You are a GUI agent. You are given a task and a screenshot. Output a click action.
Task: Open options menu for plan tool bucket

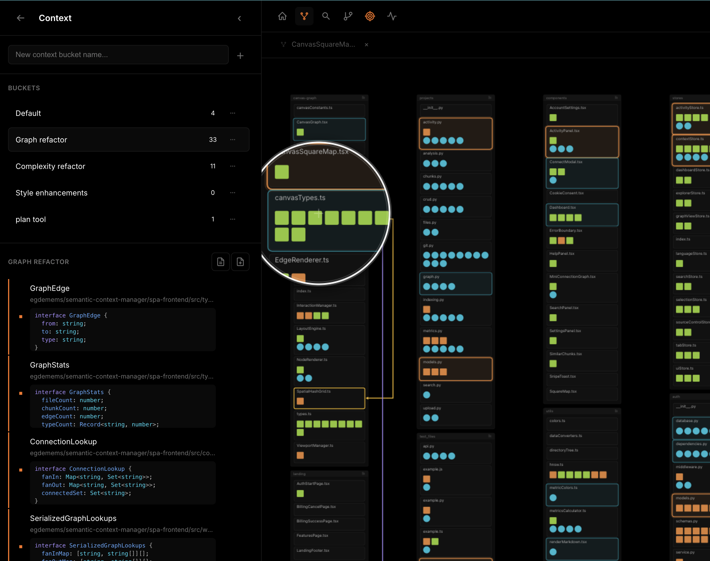(233, 219)
